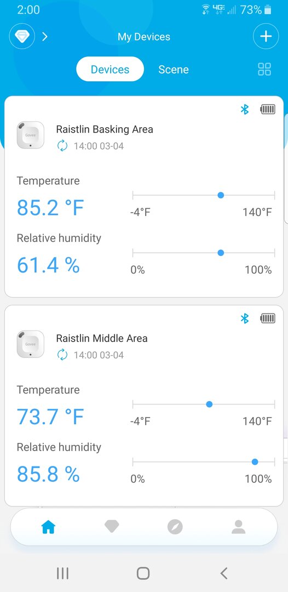
Task: Refresh sync icon for Raistlin Basking Area
Action: pos(62,146)
